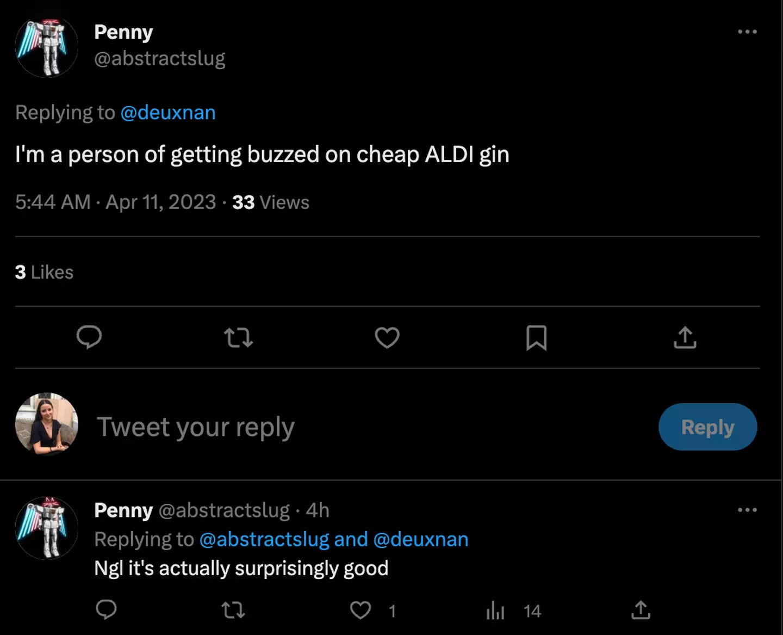
Task: Open three-dot menu on second Penny tweet
Action: 747,510
